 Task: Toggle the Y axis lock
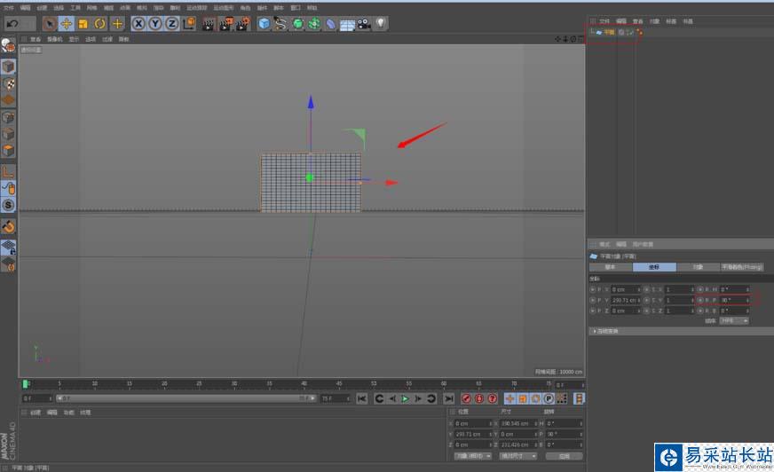155,23
